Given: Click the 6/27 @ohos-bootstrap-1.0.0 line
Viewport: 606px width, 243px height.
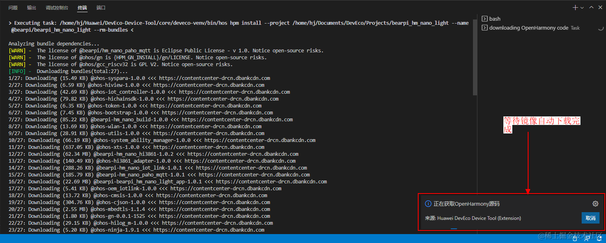Looking at the screenshot, I should [x=140, y=112].
